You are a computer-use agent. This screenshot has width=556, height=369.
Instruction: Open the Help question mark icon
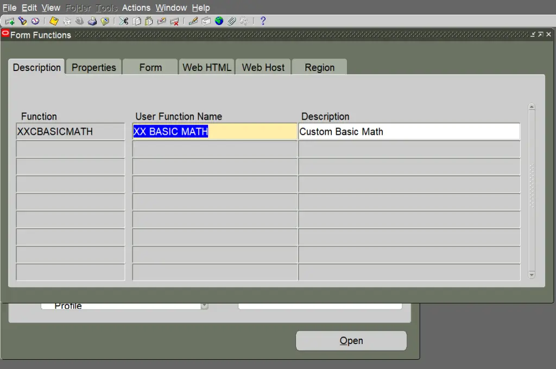click(263, 21)
